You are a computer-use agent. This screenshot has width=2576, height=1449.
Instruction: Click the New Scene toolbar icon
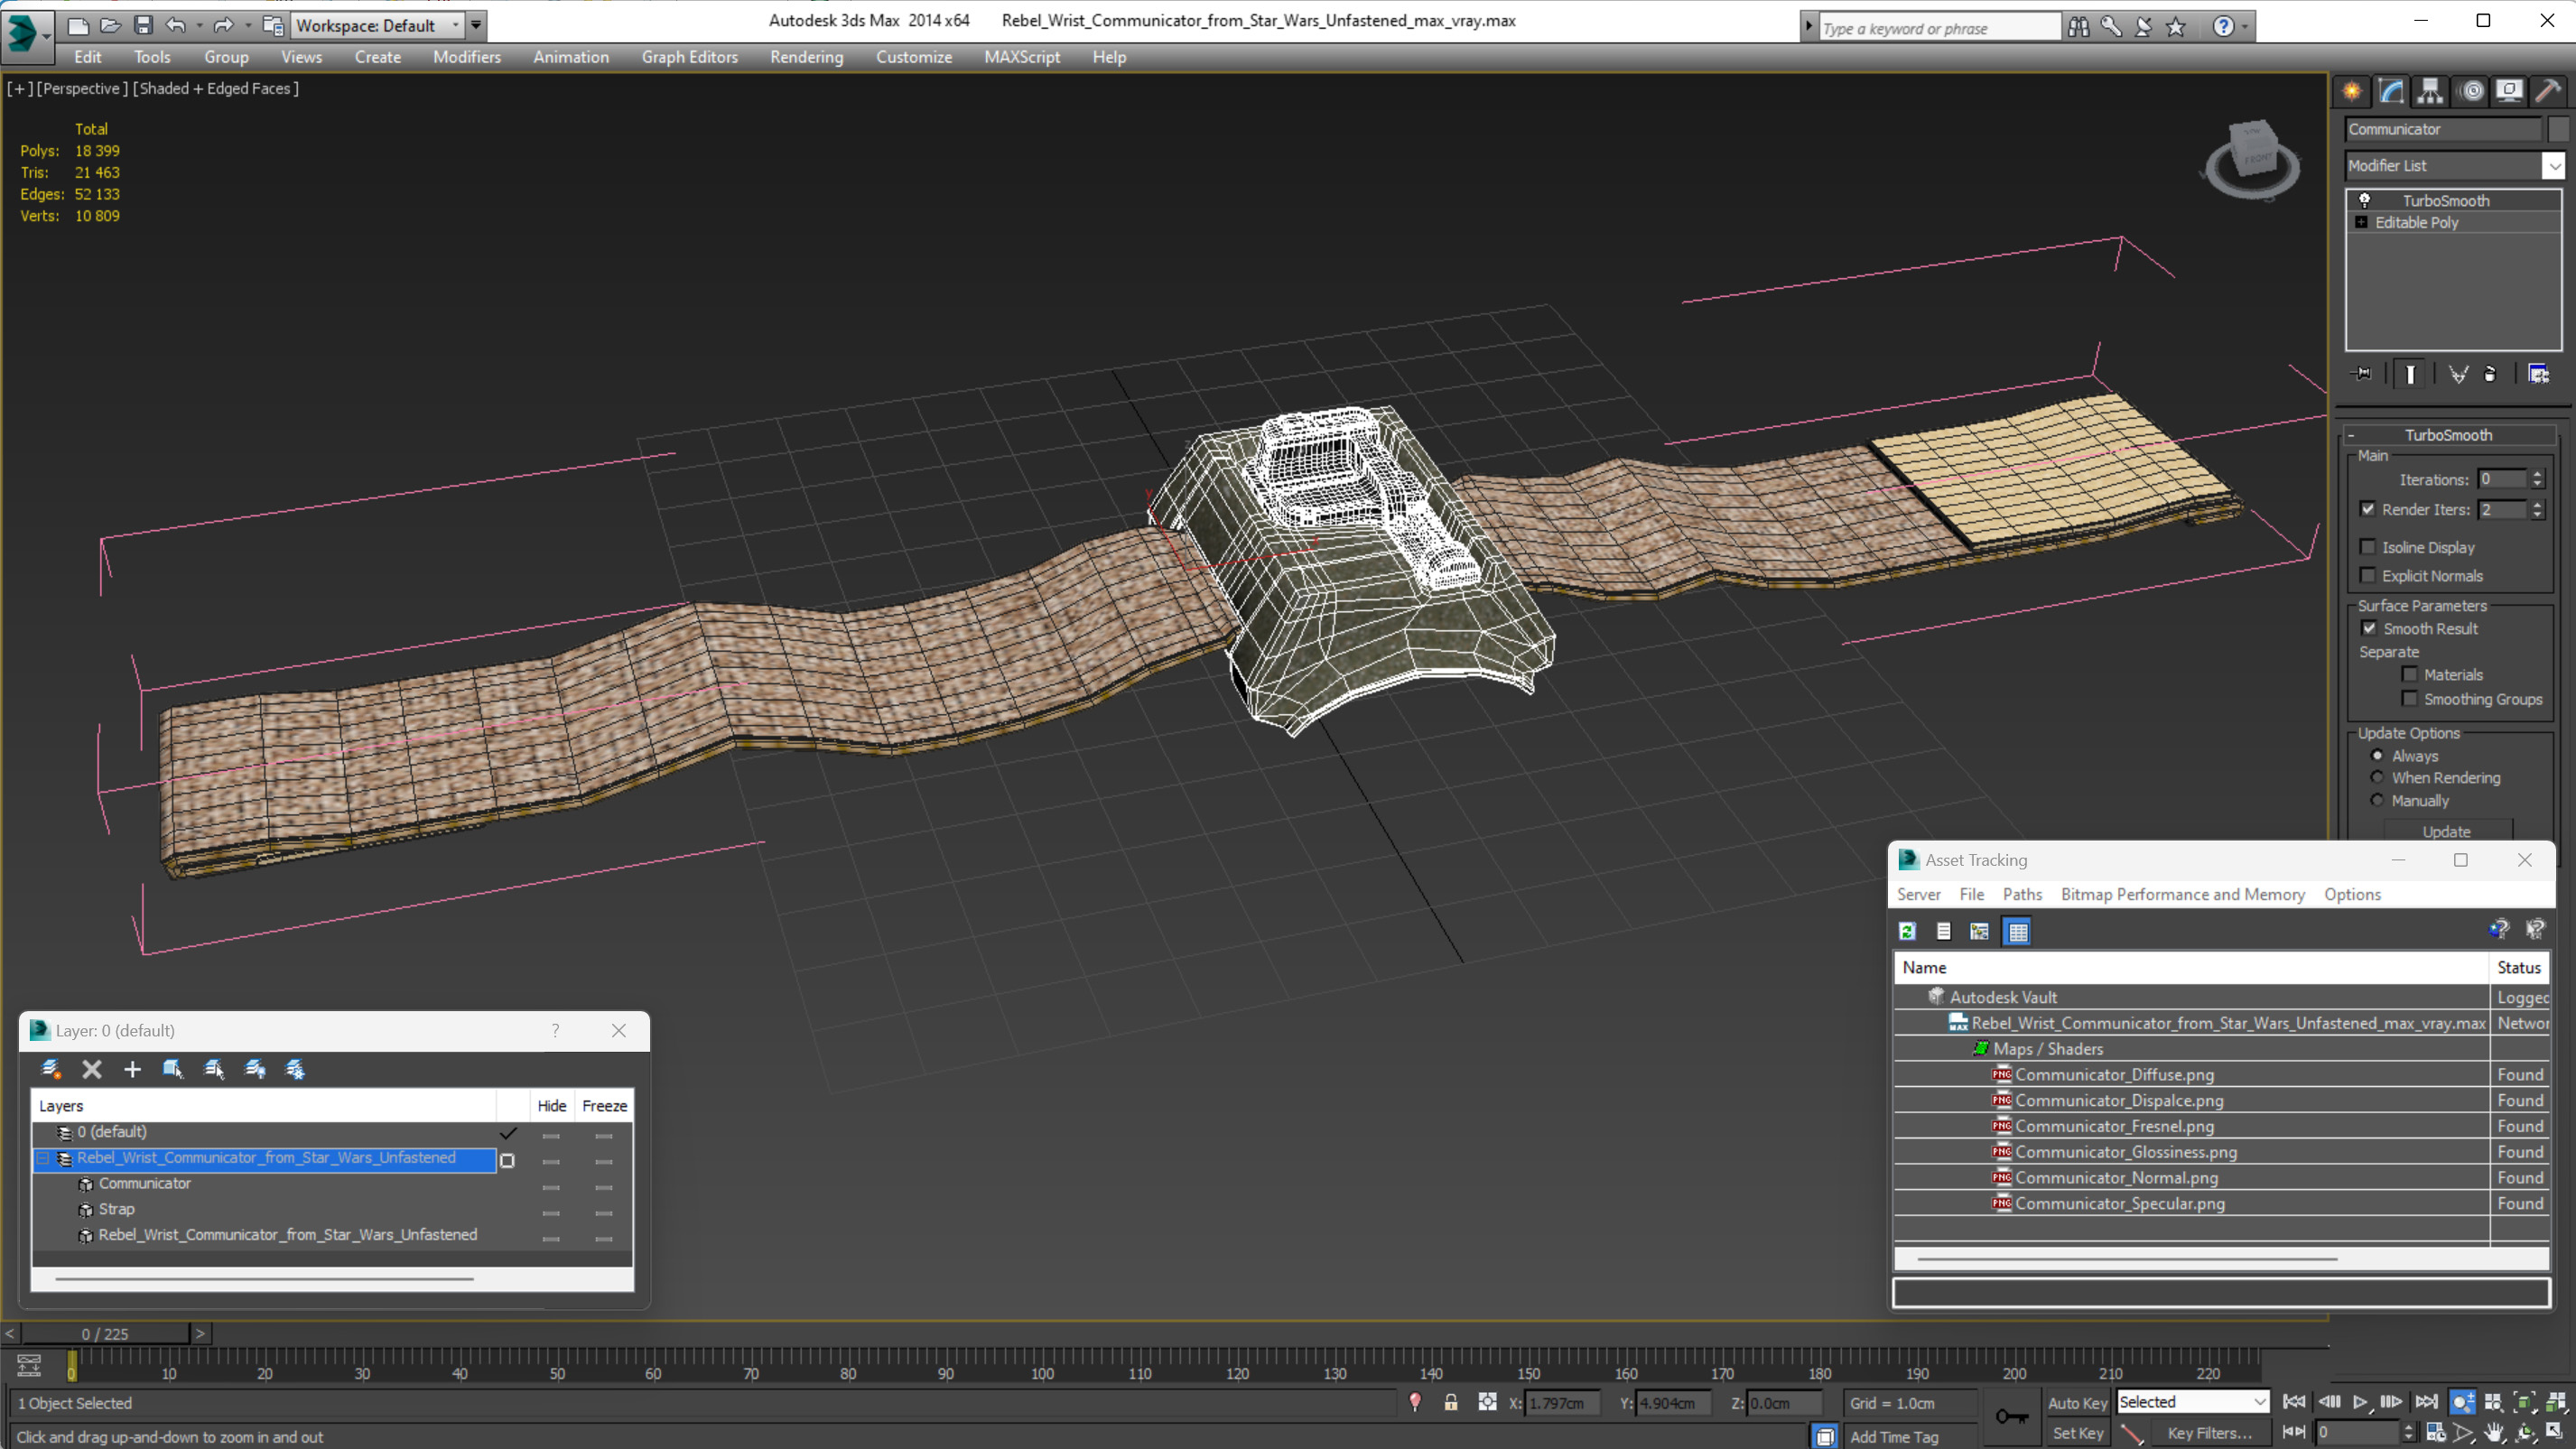point(77,25)
